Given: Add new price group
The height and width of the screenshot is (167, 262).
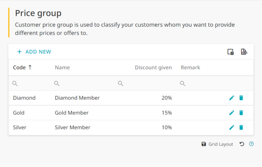Looking at the screenshot, I should [x=34, y=52].
